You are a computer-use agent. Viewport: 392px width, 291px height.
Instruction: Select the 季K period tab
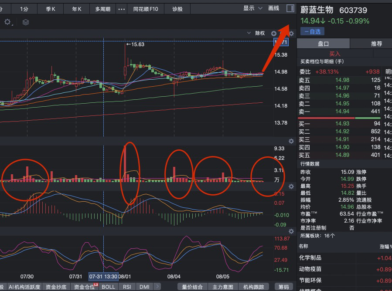51,9
